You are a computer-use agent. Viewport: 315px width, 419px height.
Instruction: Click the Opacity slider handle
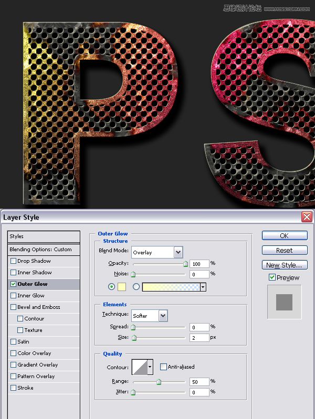[185, 264]
